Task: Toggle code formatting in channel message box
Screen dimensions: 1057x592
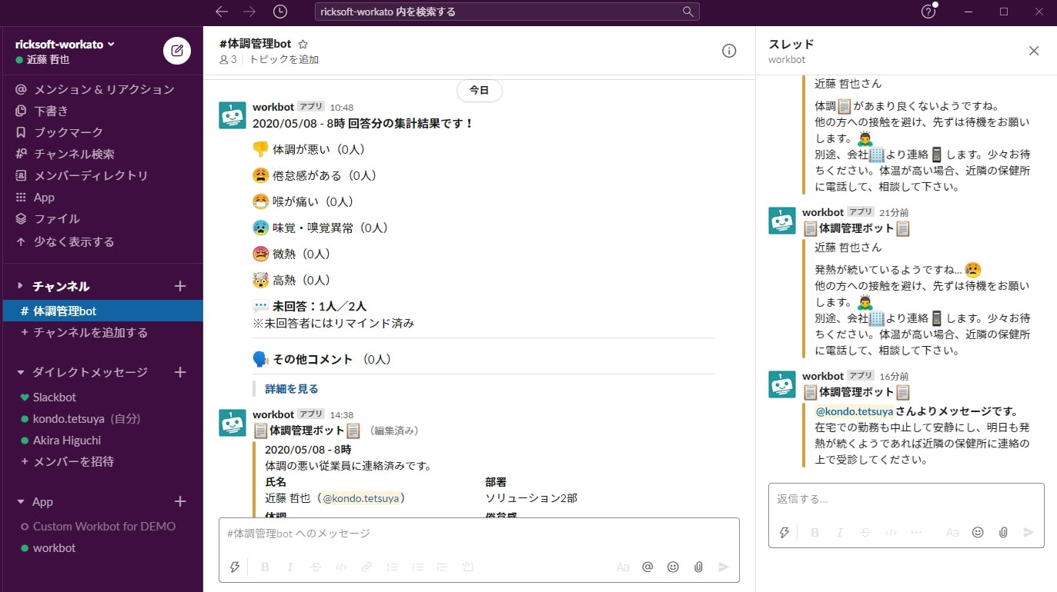Action: click(x=341, y=567)
